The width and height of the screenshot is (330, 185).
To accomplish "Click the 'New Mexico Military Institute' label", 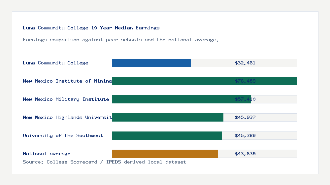I will tap(66, 99).
